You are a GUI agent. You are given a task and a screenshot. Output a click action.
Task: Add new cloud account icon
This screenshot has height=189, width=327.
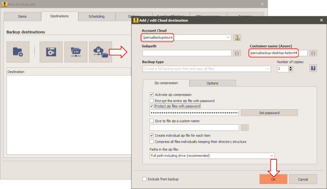(237, 38)
